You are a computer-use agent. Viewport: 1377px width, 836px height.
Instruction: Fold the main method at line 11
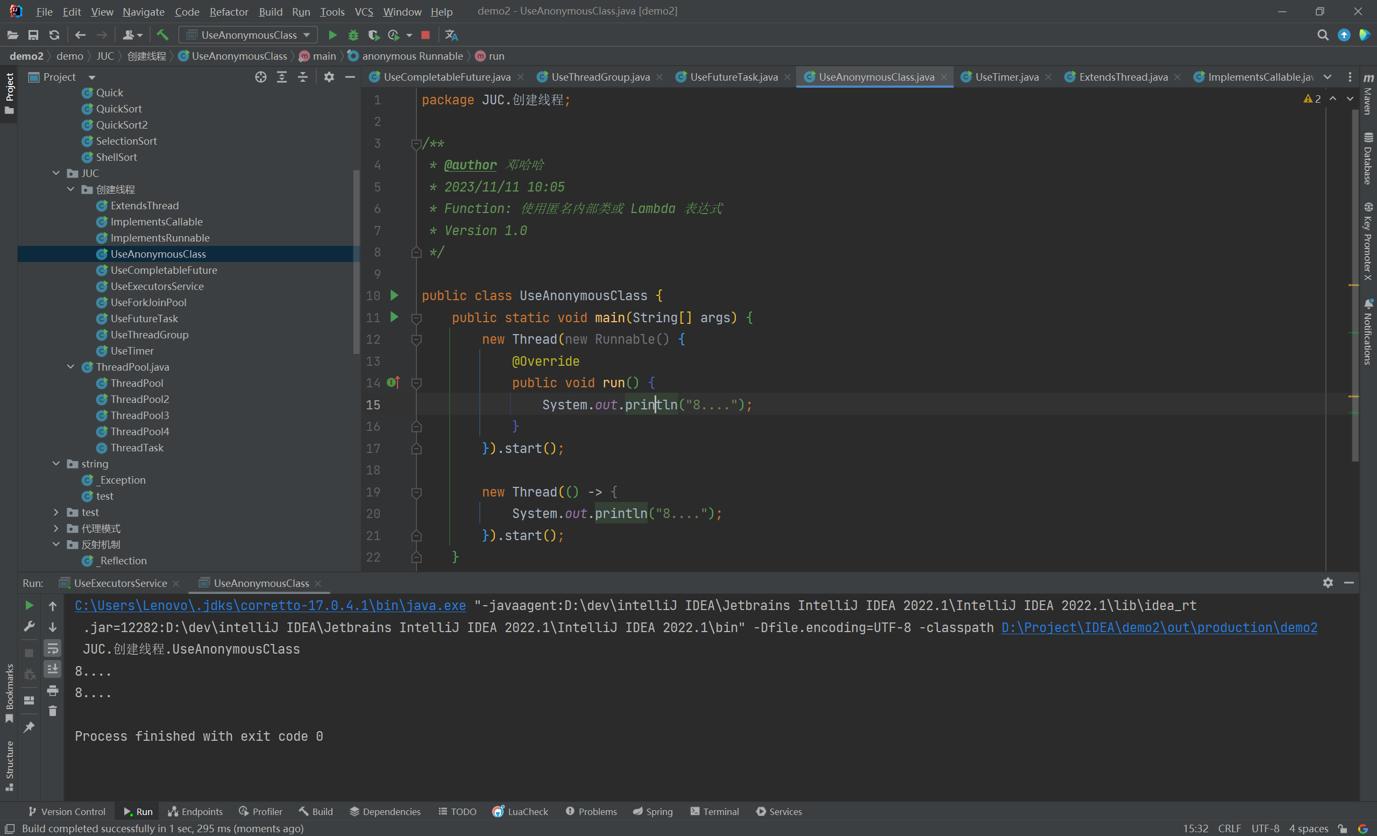(x=416, y=318)
